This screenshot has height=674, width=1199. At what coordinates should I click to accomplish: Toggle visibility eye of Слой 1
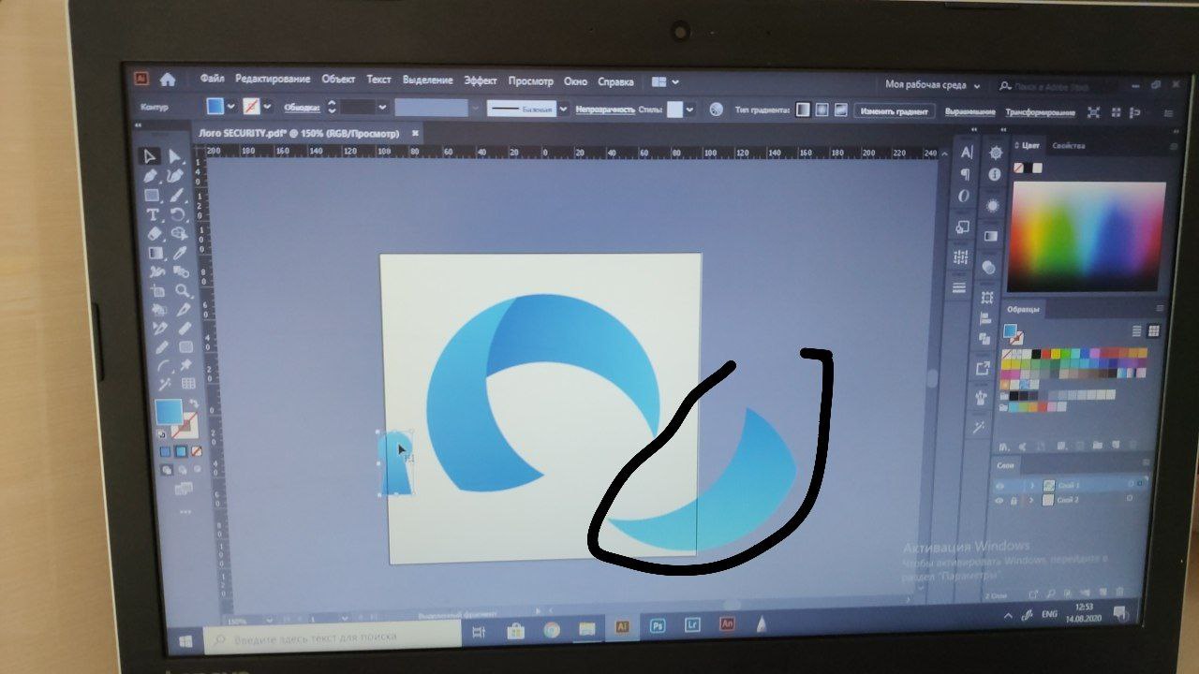[x=1000, y=486]
